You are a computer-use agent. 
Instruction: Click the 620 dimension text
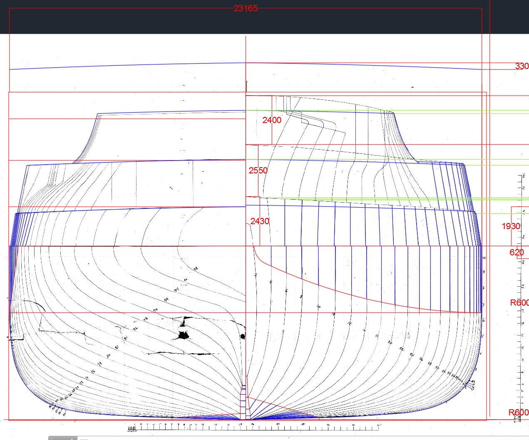[517, 252]
